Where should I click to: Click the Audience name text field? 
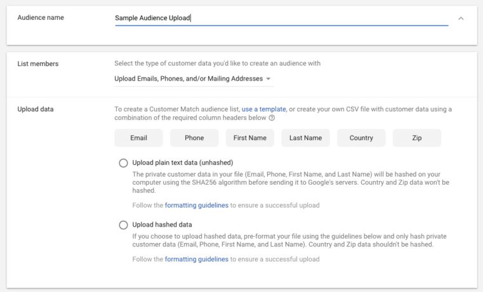pos(279,18)
